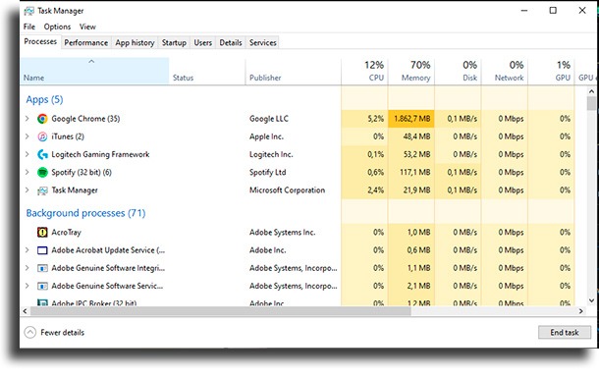599x378 pixels.
Task: Open the View menu
Action: pos(87,27)
